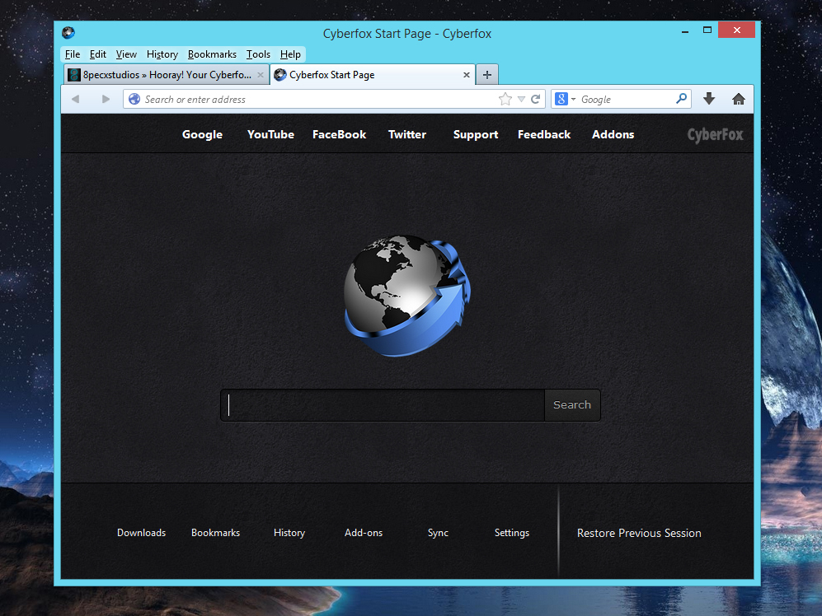This screenshot has width=822, height=616.
Task: Click the forward navigation arrow
Action: (x=105, y=99)
